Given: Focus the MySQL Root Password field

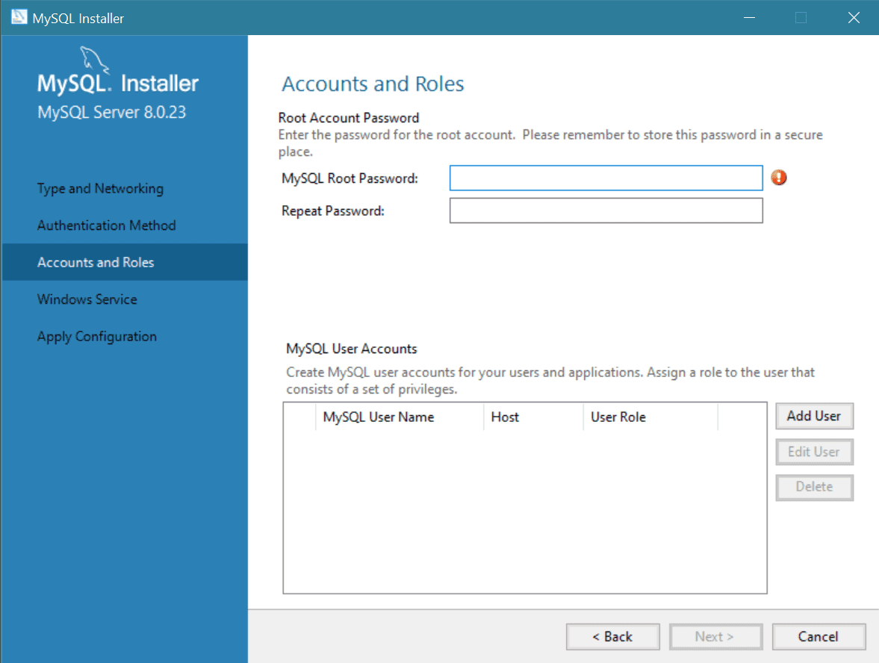Looking at the screenshot, I should [606, 178].
